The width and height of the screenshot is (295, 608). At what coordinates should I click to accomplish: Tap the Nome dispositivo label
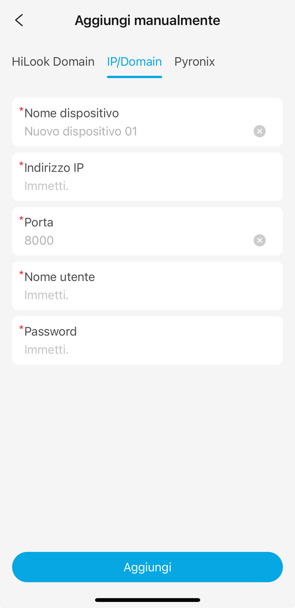(x=72, y=113)
